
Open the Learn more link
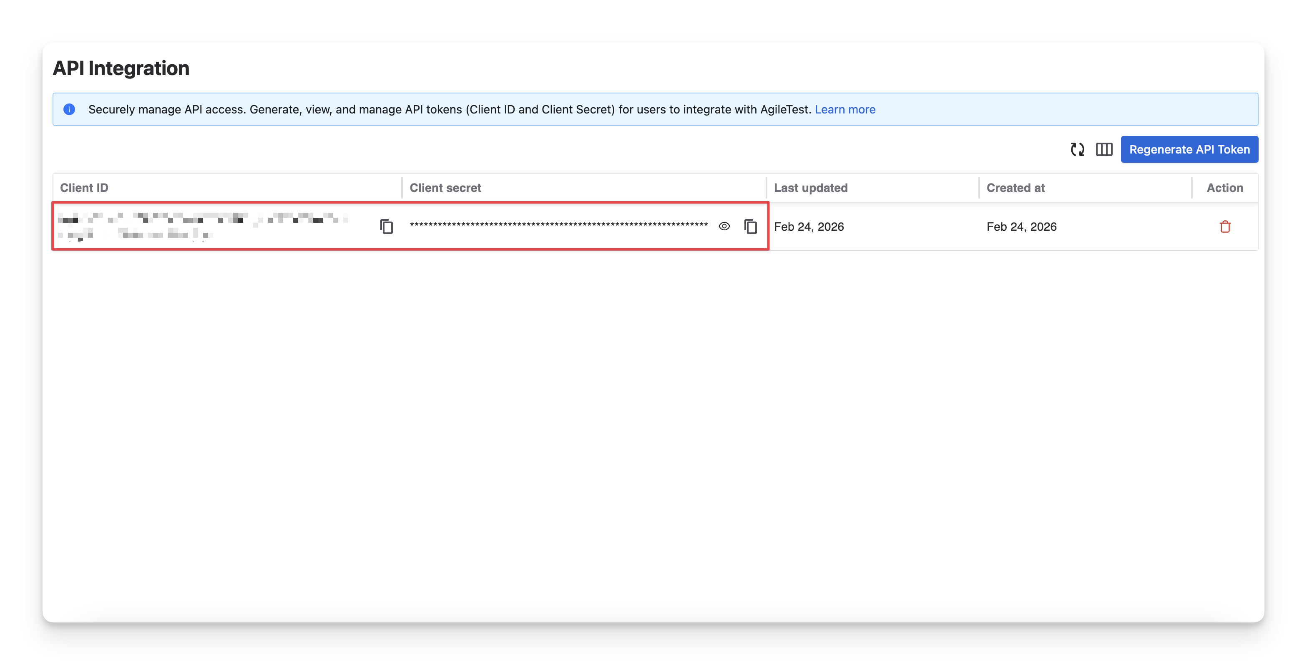pos(845,109)
